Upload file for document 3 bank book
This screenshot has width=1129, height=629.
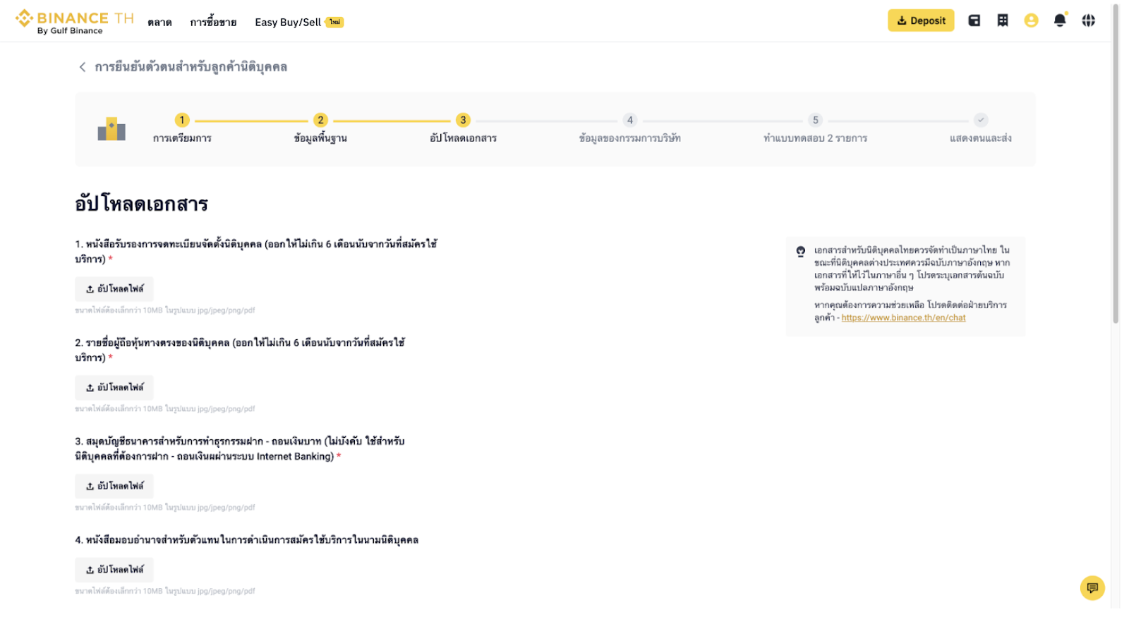(114, 487)
